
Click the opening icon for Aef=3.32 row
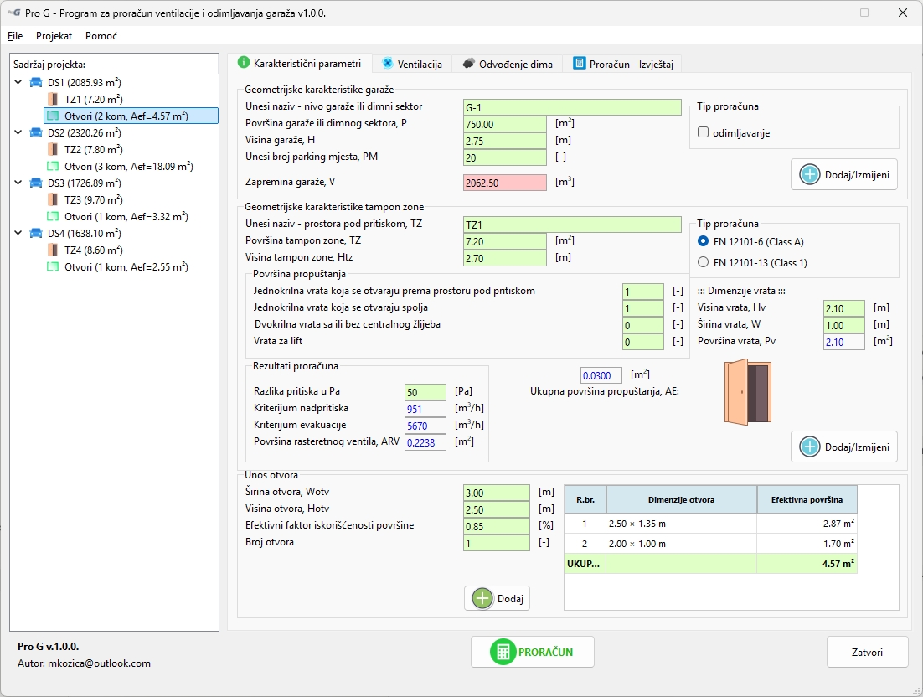(53, 217)
